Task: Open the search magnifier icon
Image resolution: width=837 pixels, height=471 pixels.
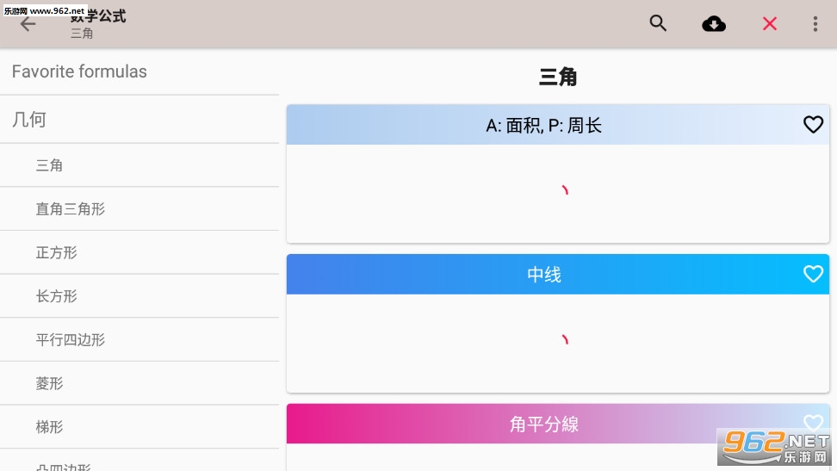Action: (658, 24)
